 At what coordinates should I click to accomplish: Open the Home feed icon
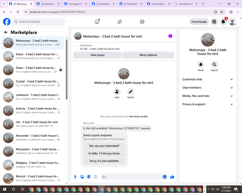point(97,22)
